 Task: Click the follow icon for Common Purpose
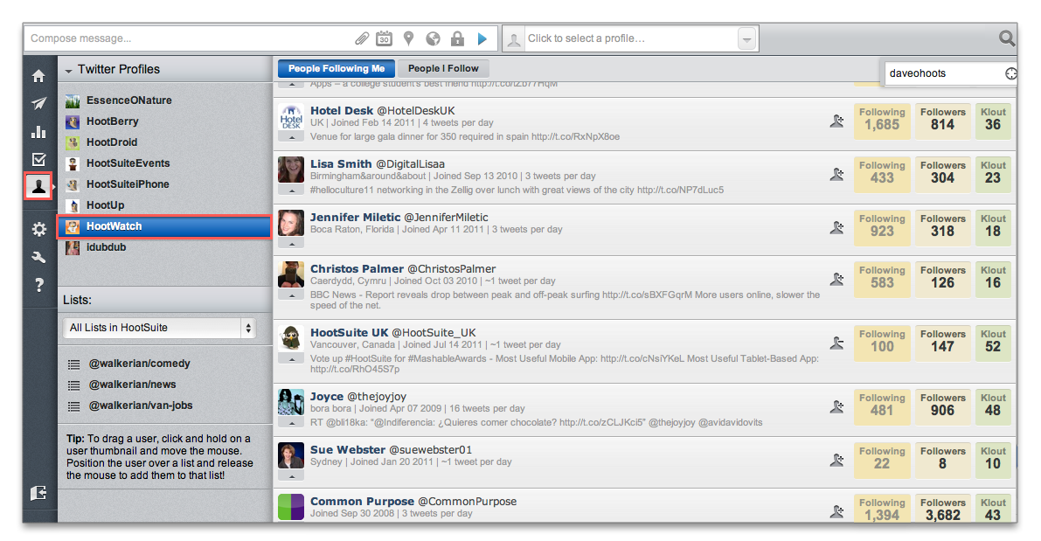[836, 511]
